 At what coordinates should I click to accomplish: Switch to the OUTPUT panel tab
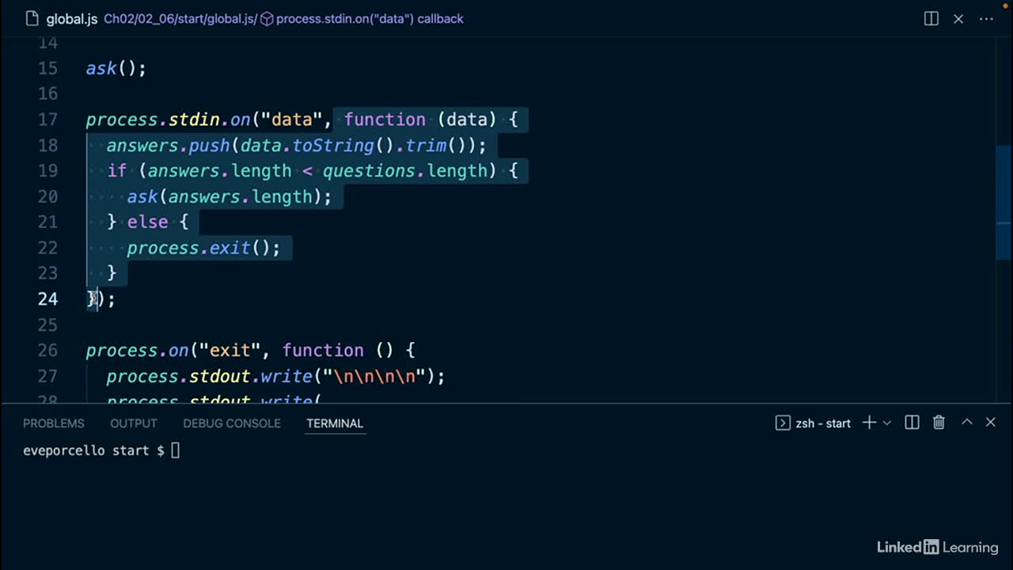(x=134, y=424)
